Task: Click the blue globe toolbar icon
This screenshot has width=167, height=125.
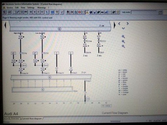Action: click(91, 12)
